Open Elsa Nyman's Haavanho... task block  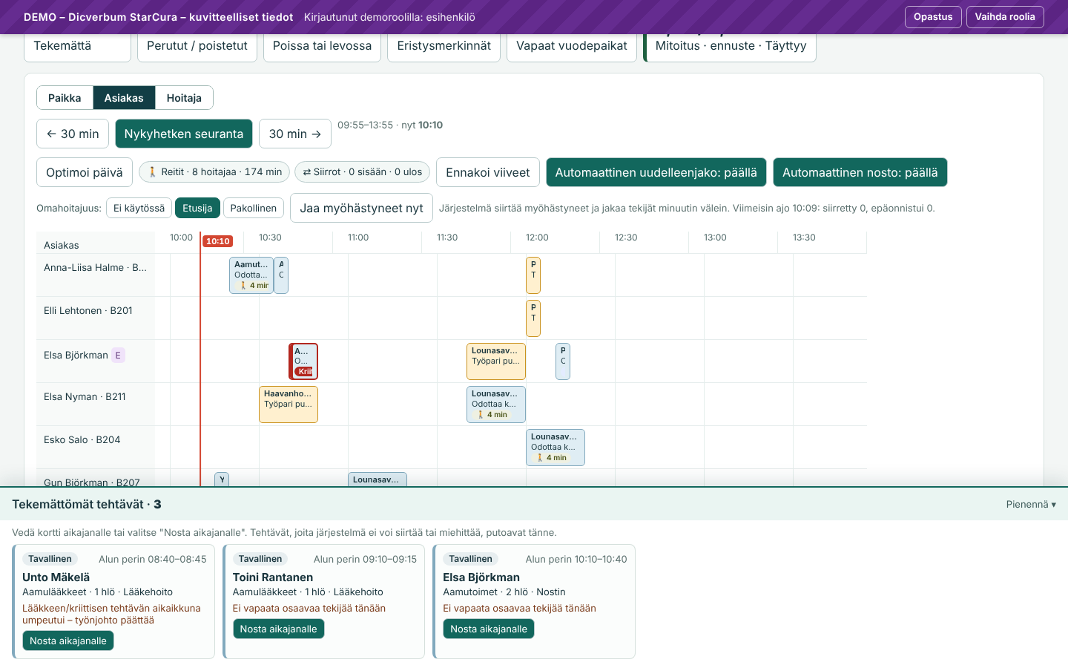(x=289, y=405)
